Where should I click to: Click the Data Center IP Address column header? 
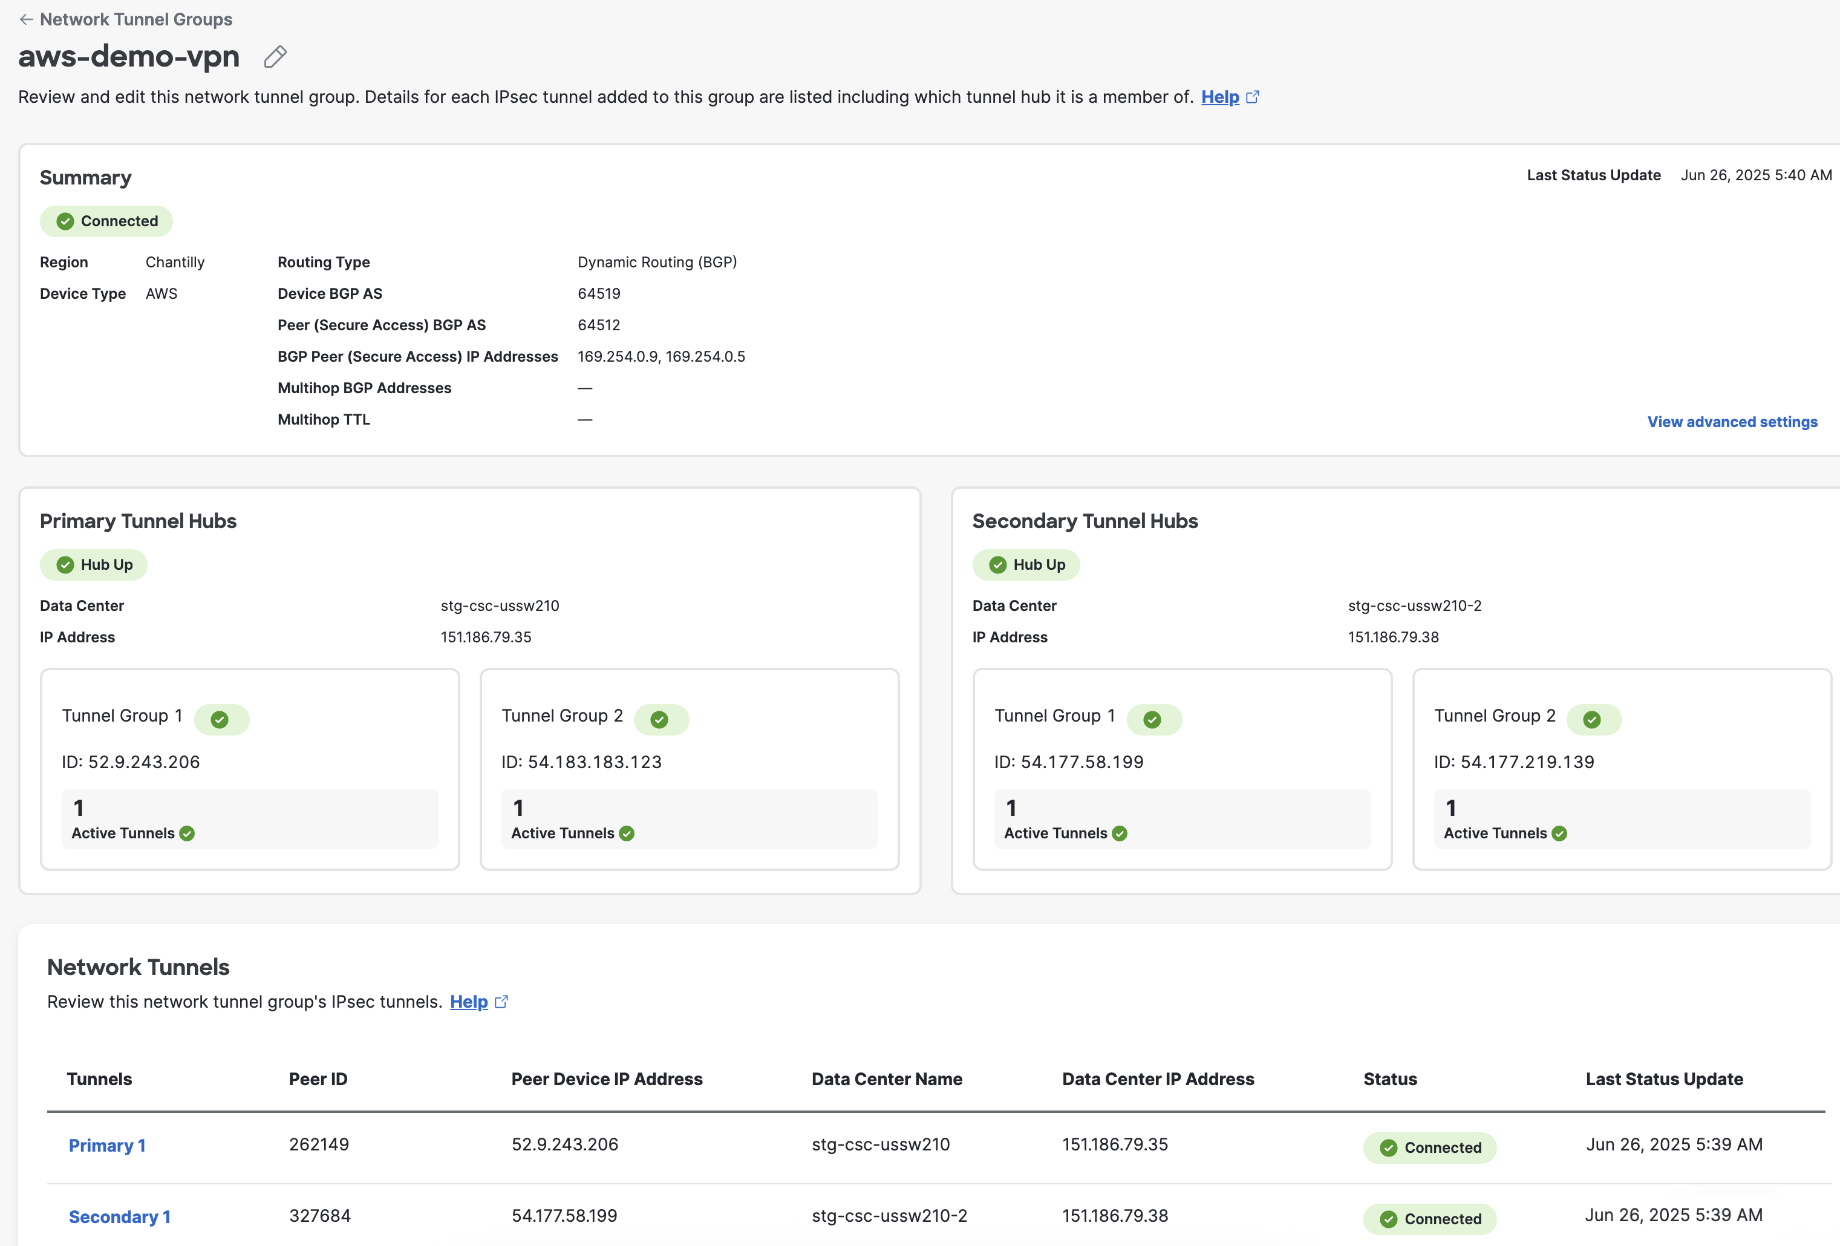[1158, 1079]
